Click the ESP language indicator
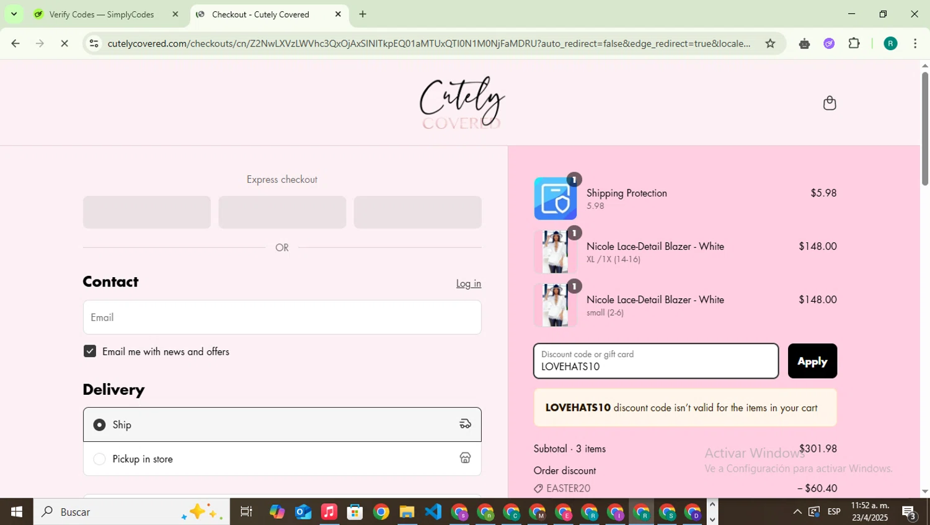 834,512
